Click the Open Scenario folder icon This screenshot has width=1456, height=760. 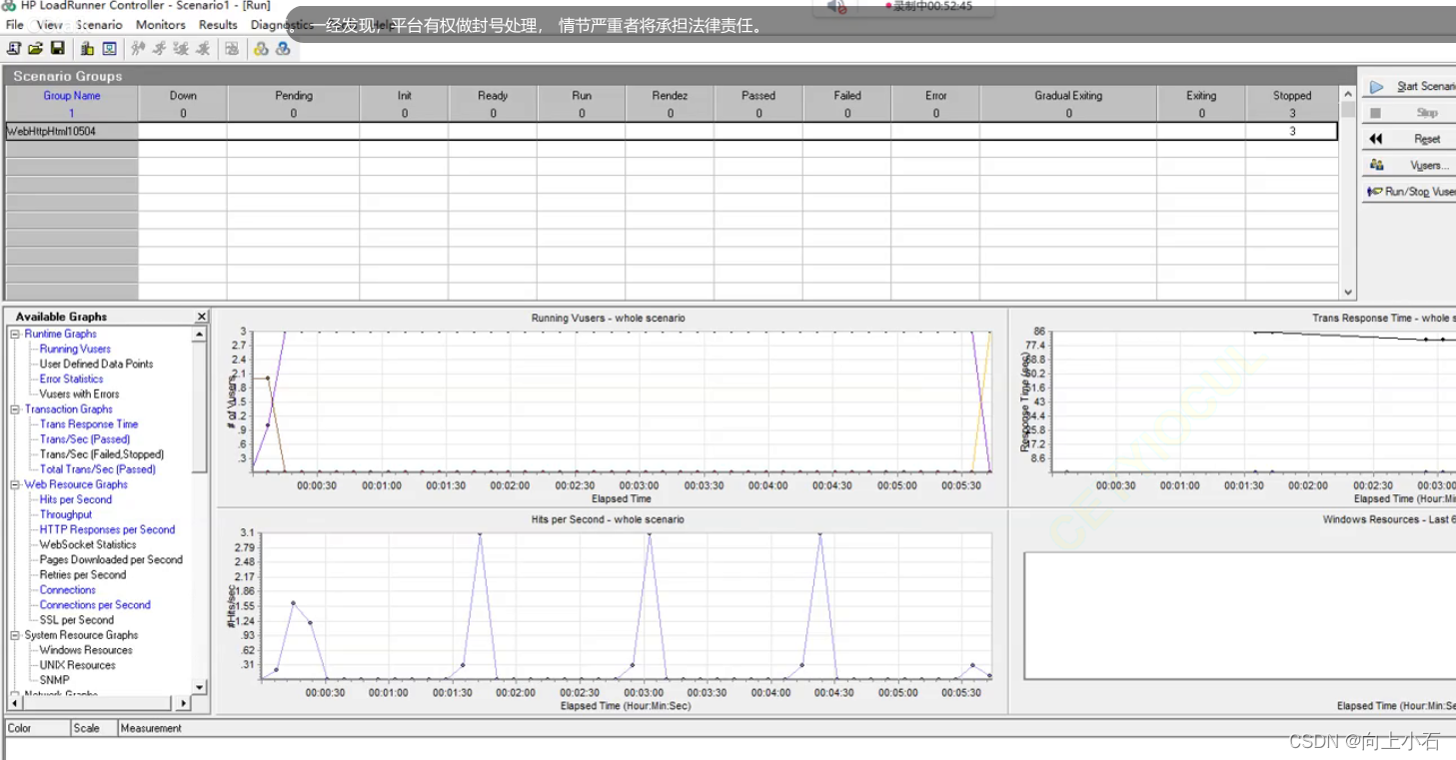point(36,48)
